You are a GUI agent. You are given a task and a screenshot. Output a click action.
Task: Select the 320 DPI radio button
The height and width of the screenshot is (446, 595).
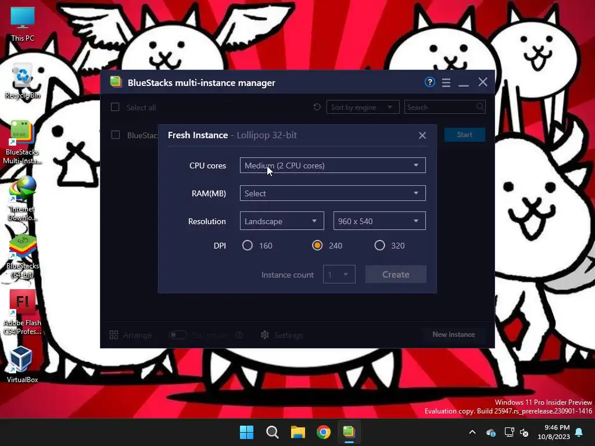tap(379, 246)
